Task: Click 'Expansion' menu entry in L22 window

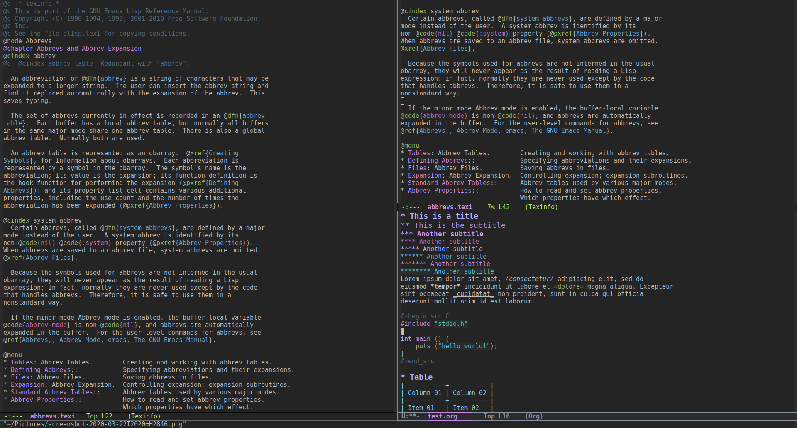Action: tap(27, 384)
